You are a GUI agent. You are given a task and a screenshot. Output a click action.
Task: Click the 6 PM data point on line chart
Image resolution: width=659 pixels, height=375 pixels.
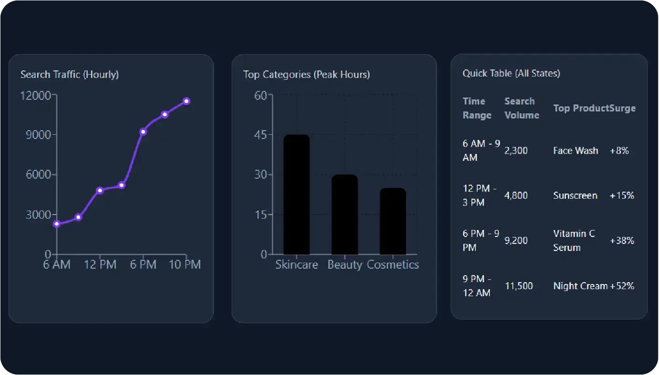point(143,132)
